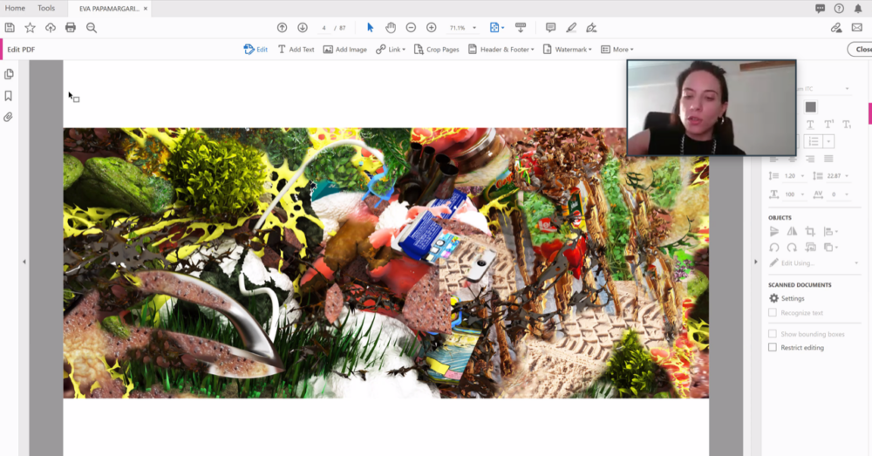This screenshot has height=456, width=872.
Task: Click the Save file icon
Action: (10, 28)
